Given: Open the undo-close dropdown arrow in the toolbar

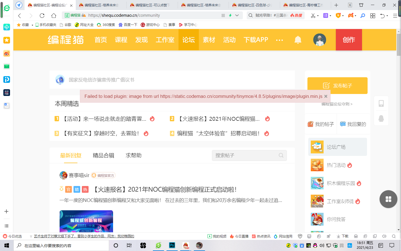Looking at the screenshot, I should coord(387,16).
